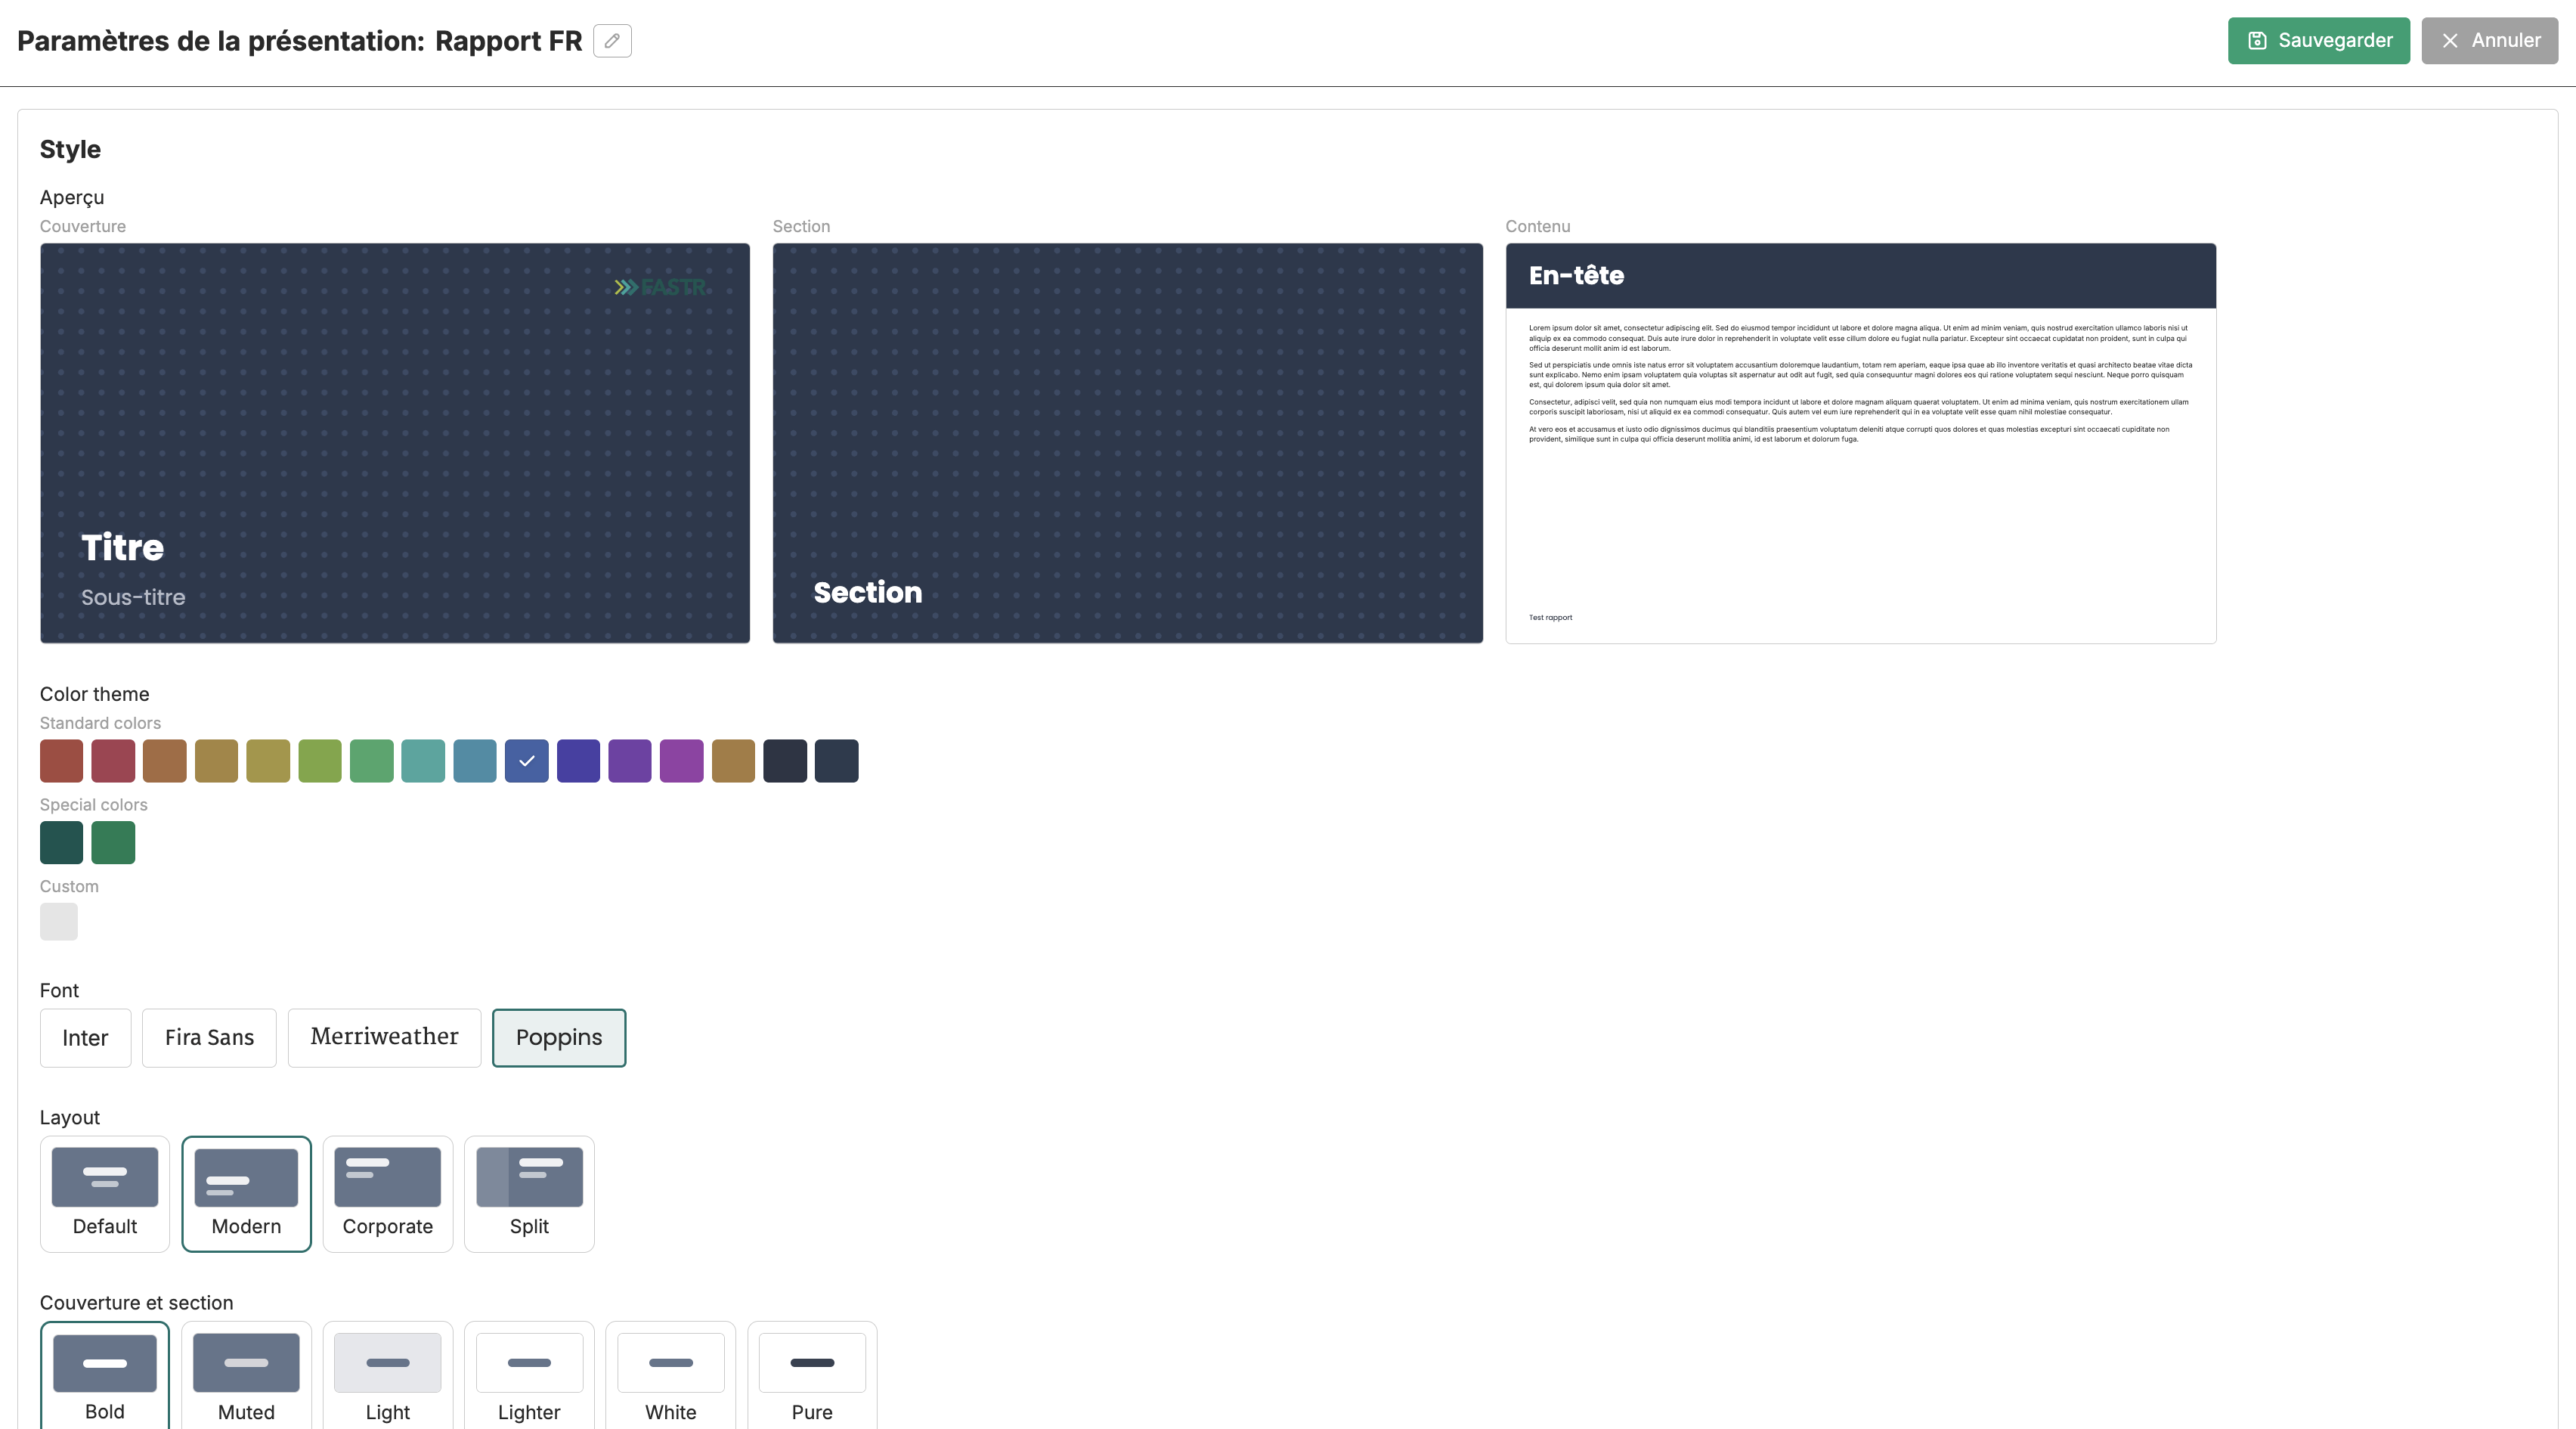
Task: Pick the lime green standard color swatch
Action: click(320, 761)
